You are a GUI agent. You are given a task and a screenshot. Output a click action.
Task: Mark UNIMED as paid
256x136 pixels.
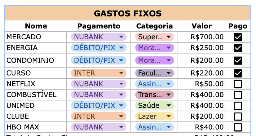click(x=238, y=106)
